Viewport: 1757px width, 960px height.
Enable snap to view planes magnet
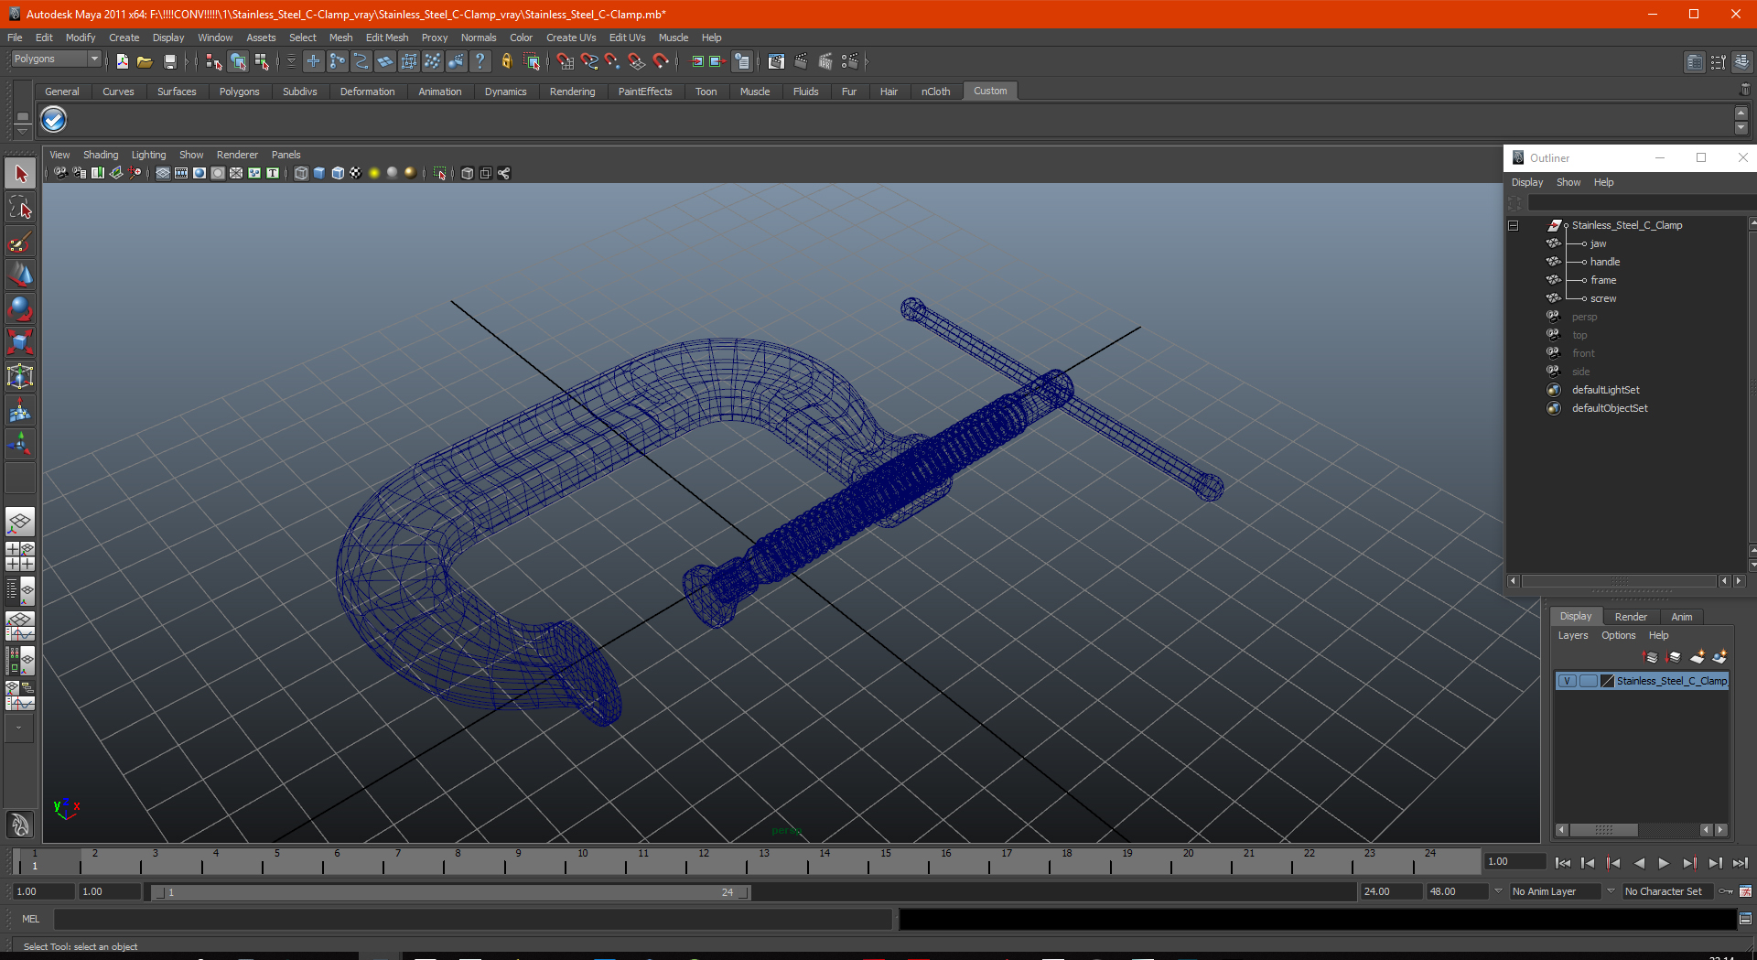coord(636,61)
